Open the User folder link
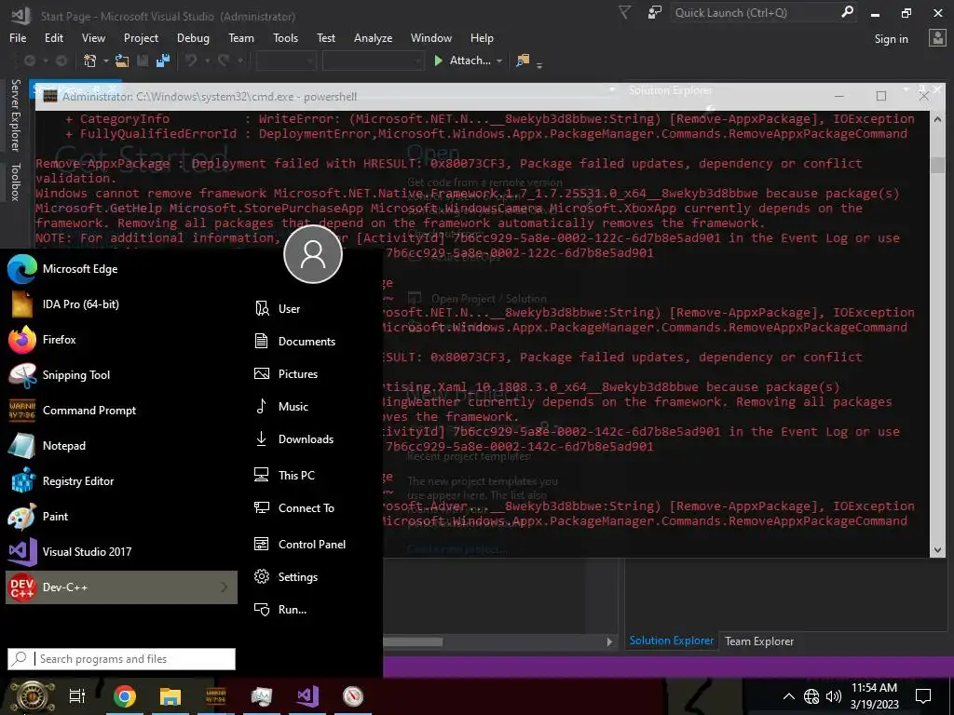Viewport: 954px width, 715px height. click(289, 309)
